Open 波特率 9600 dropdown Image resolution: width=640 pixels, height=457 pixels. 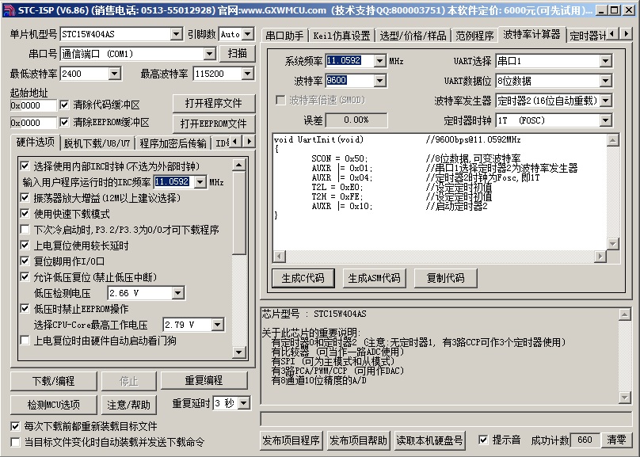click(x=379, y=81)
